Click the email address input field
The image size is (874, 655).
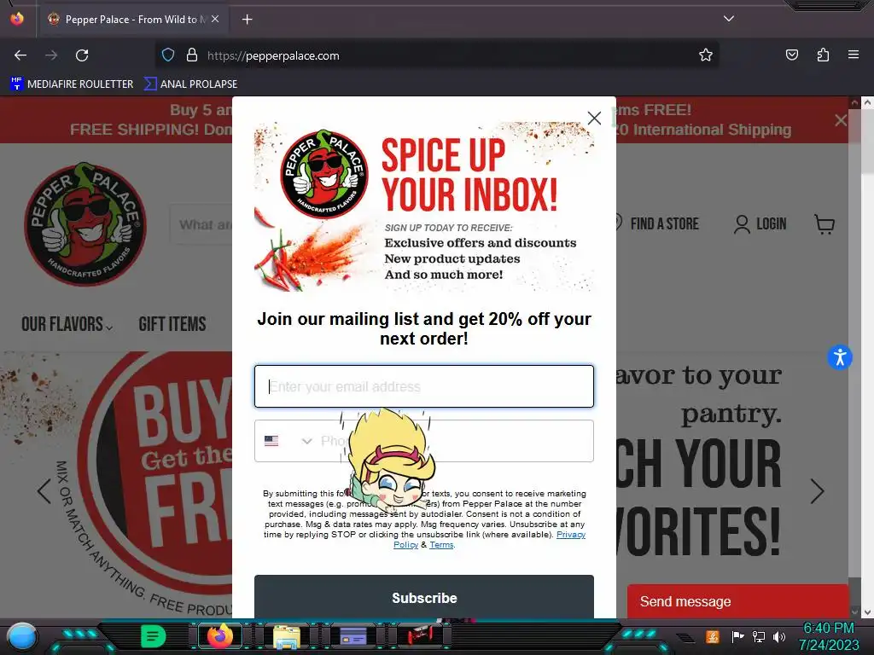(x=424, y=386)
